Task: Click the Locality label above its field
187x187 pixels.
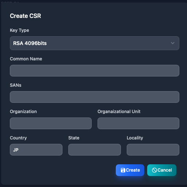Action: pyautogui.click(x=135, y=138)
